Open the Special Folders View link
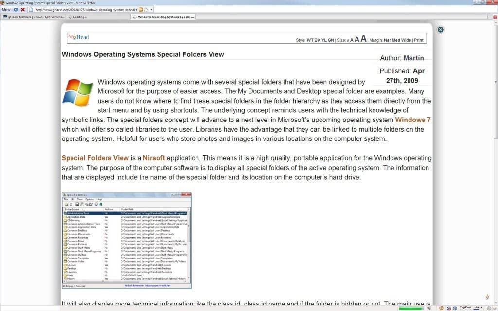 tap(95, 158)
